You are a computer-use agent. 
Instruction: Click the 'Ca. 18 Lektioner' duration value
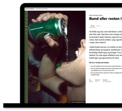tap(107, 81)
